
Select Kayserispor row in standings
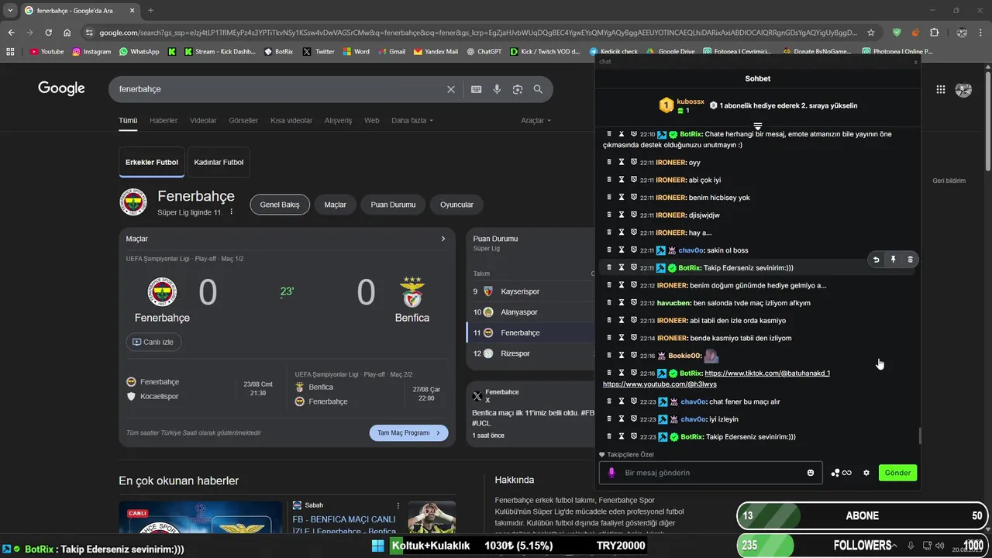[x=530, y=291]
